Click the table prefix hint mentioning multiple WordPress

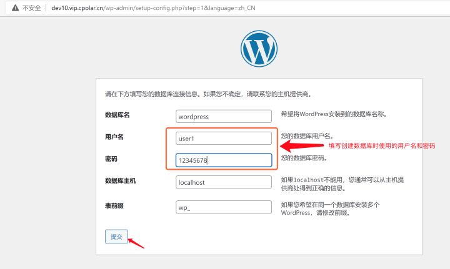pyautogui.click(x=330, y=209)
